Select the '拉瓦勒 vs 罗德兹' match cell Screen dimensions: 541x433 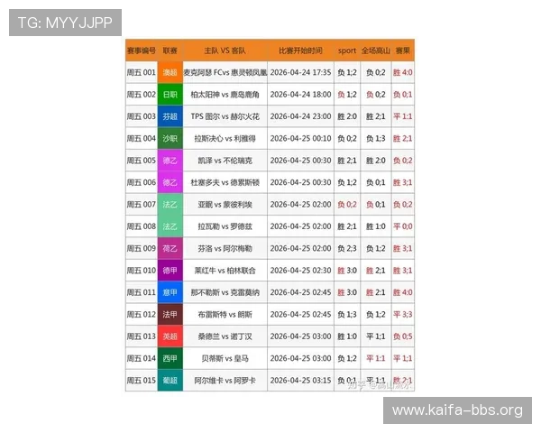(225, 226)
